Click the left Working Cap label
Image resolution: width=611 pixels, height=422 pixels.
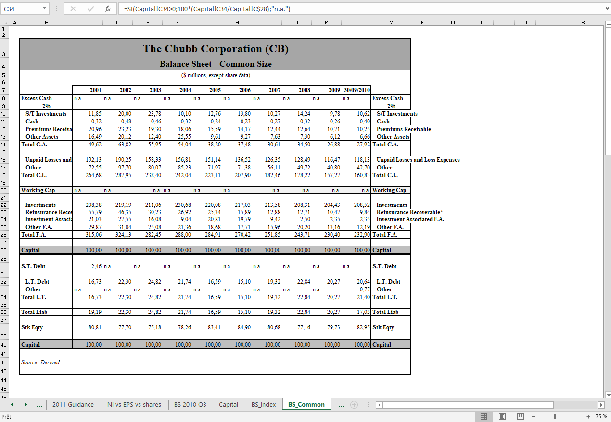point(38,190)
